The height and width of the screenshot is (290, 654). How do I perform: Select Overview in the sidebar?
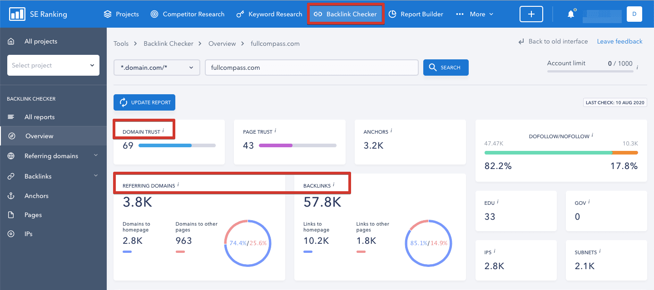coord(54,136)
